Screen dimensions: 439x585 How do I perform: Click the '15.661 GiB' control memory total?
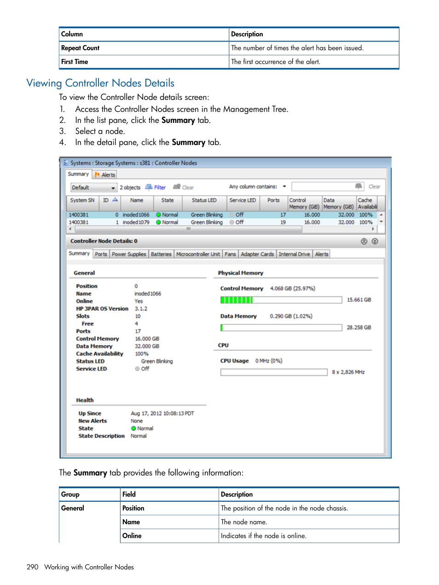tap(359, 300)
